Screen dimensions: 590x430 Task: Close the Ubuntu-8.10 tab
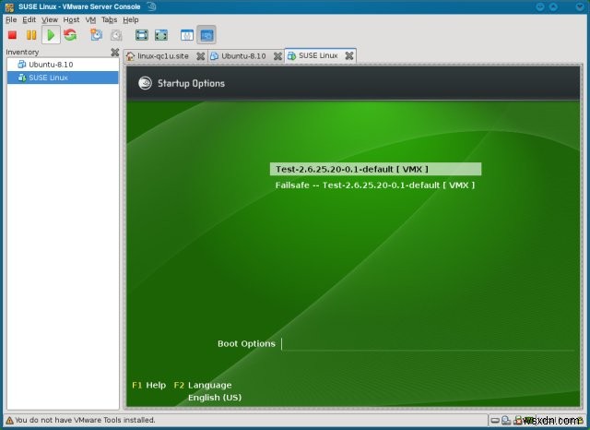click(x=277, y=56)
